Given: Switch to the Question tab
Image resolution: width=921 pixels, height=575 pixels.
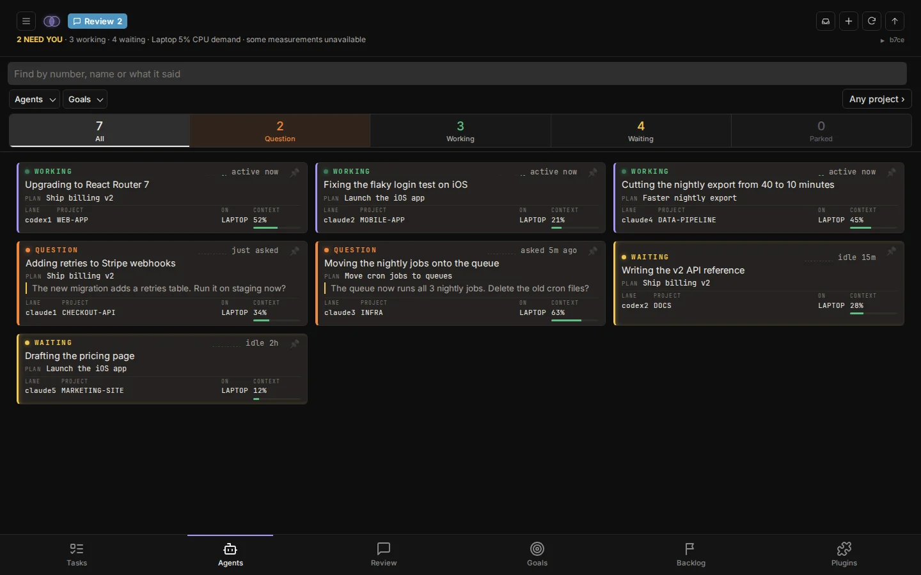Looking at the screenshot, I should pos(280,131).
